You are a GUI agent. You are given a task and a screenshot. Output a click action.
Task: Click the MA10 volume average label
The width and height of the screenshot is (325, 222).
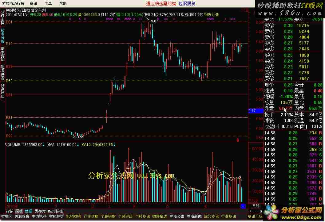coord(98,145)
